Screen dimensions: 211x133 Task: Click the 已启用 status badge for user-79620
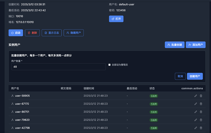click(154, 120)
